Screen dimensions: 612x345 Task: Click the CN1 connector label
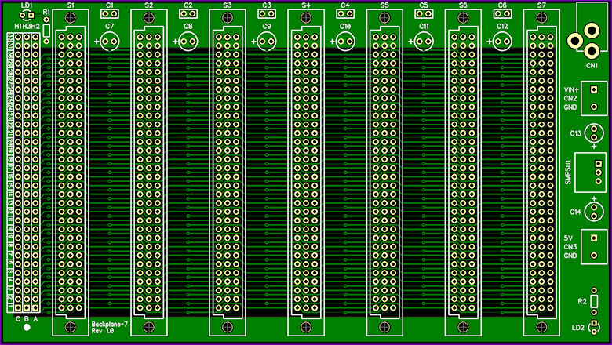tap(592, 66)
